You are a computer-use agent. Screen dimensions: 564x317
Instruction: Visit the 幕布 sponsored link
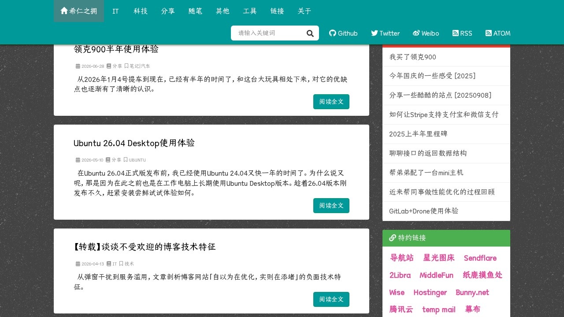click(473, 310)
